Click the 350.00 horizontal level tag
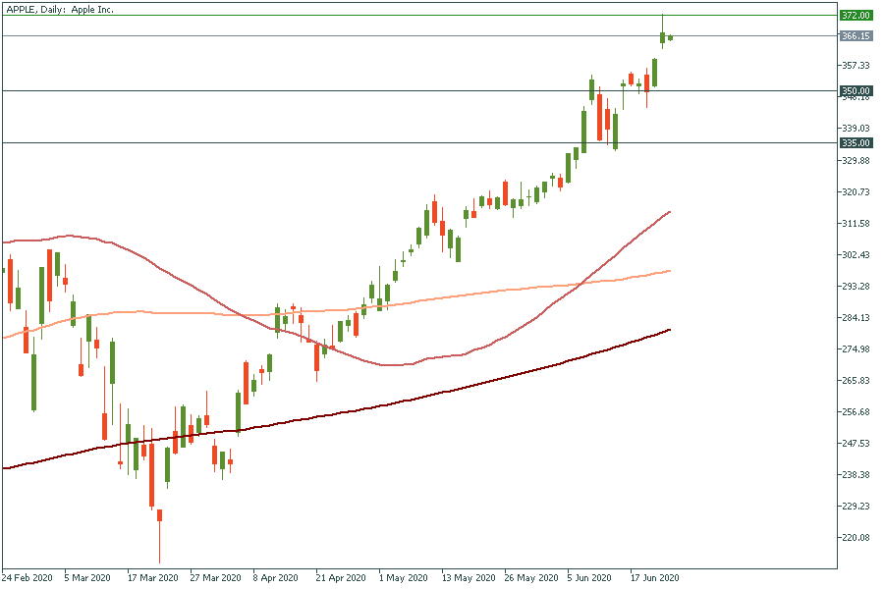Viewport: 884px width, 589px height. click(856, 91)
